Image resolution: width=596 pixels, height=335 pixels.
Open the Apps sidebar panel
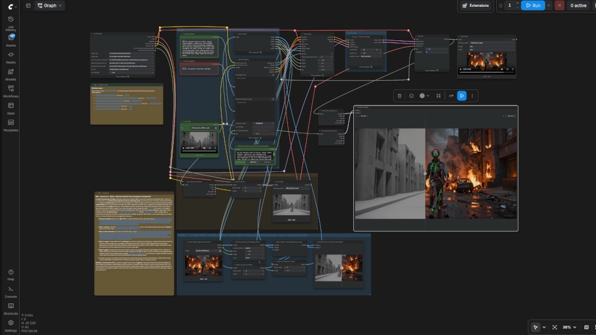11,108
